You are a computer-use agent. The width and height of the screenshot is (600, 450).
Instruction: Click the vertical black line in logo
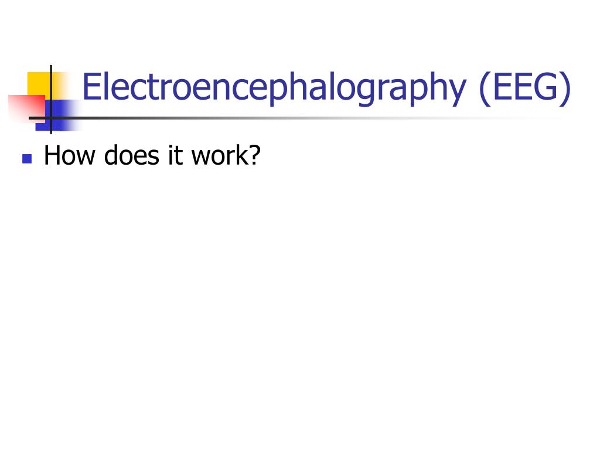(51, 100)
